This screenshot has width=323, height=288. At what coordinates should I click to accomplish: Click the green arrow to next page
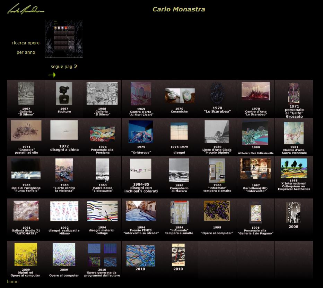tap(52, 75)
